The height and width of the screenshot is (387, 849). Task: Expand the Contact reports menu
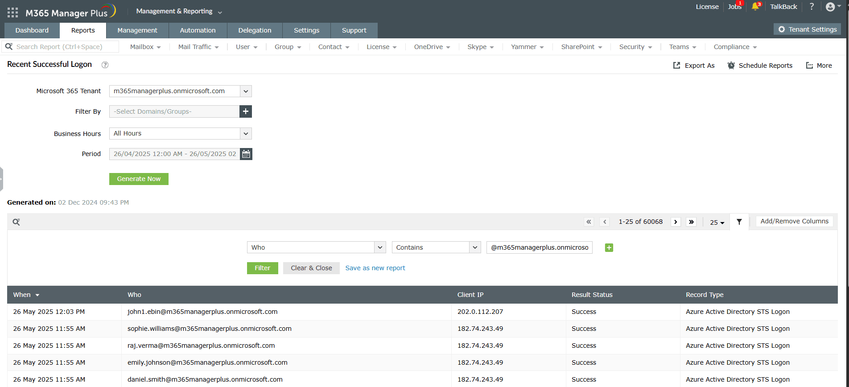tap(334, 47)
